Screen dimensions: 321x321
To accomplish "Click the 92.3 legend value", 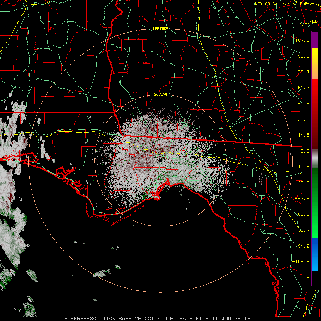I will (304, 56).
